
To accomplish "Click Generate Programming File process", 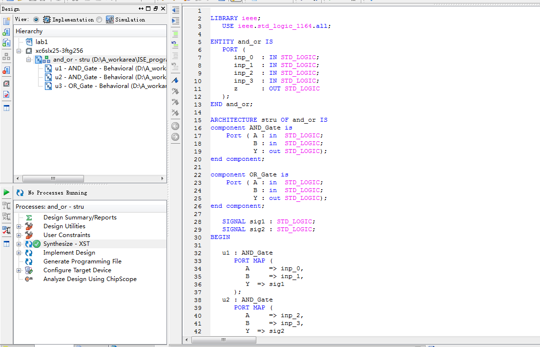I will (x=82, y=261).
